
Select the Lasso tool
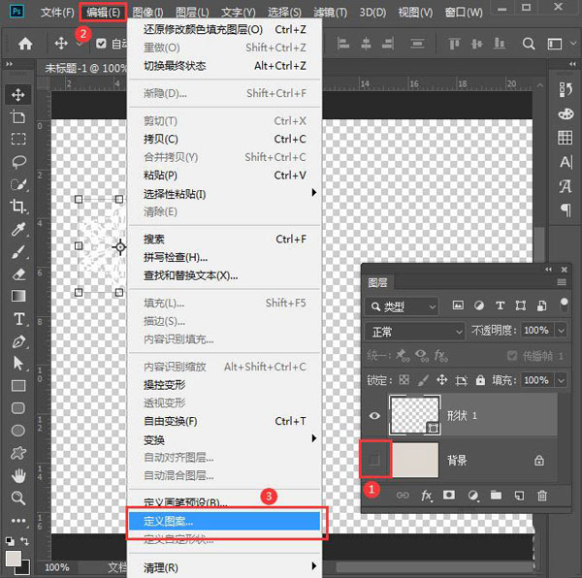coord(18,162)
